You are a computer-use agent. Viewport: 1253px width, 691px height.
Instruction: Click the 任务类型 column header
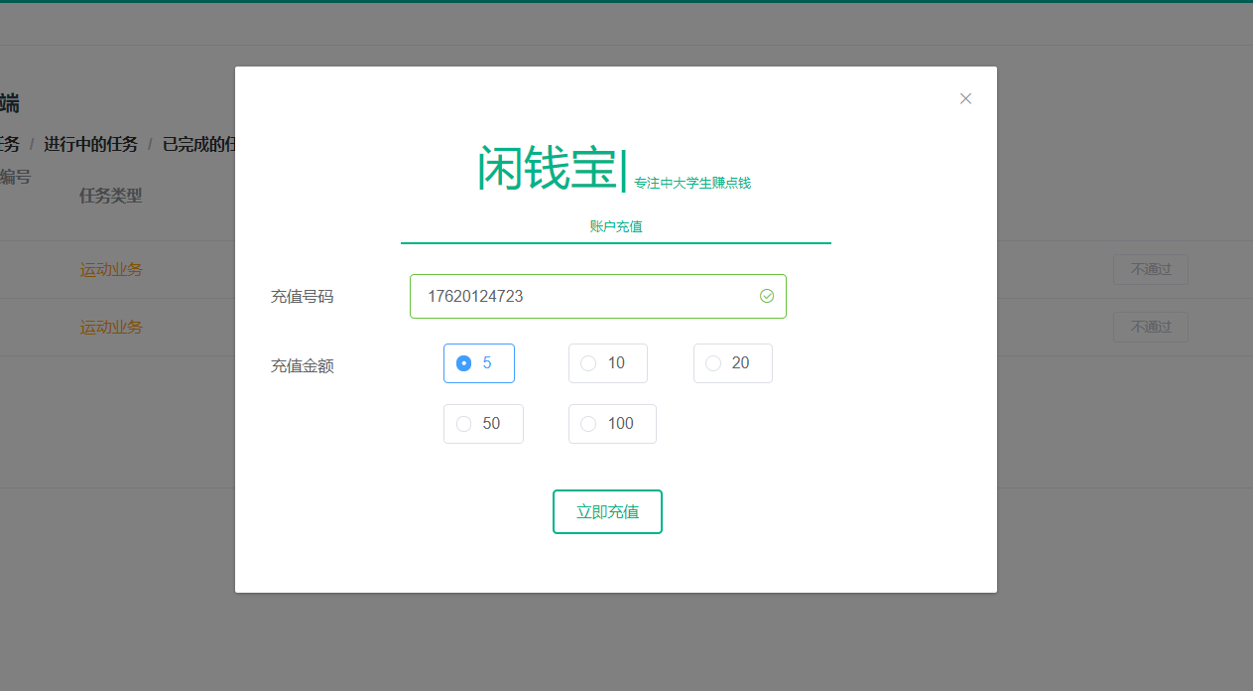(x=111, y=196)
